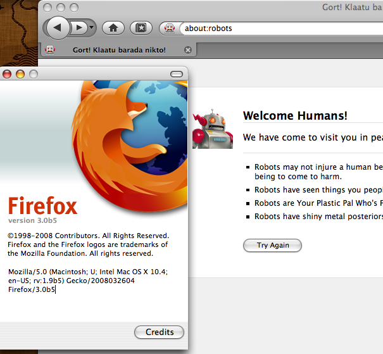The image size is (383, 354).
Task: Click the browser window title text
Action: 352,8
